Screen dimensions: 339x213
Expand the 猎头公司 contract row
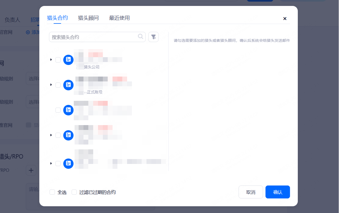coord(51,60)
